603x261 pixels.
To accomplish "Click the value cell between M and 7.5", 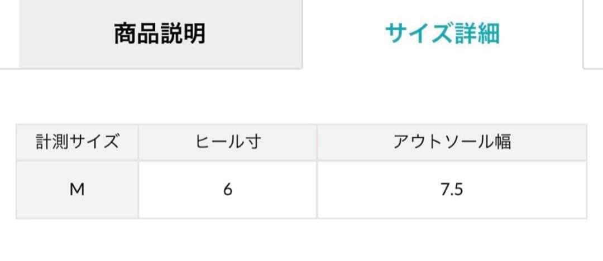I will tap(228, 190).
